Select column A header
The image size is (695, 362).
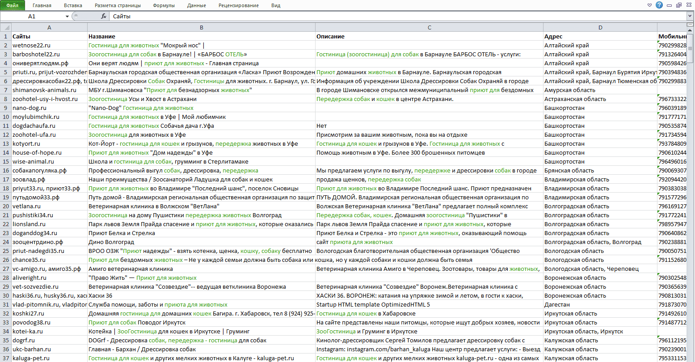click(x=49, y=27)
